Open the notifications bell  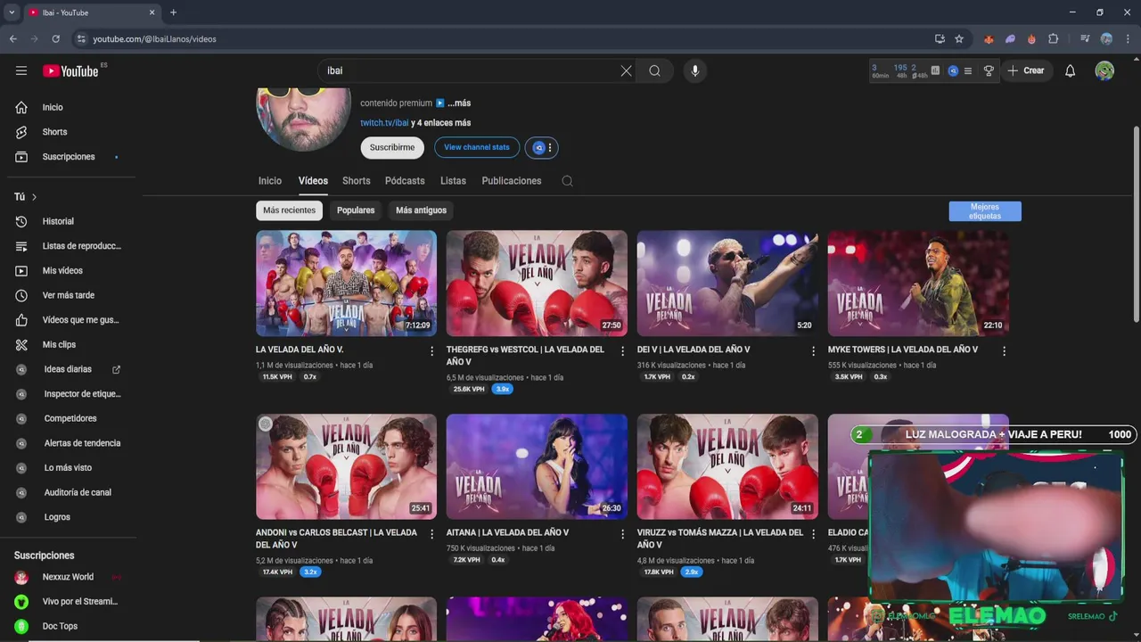coord(1070,70)
